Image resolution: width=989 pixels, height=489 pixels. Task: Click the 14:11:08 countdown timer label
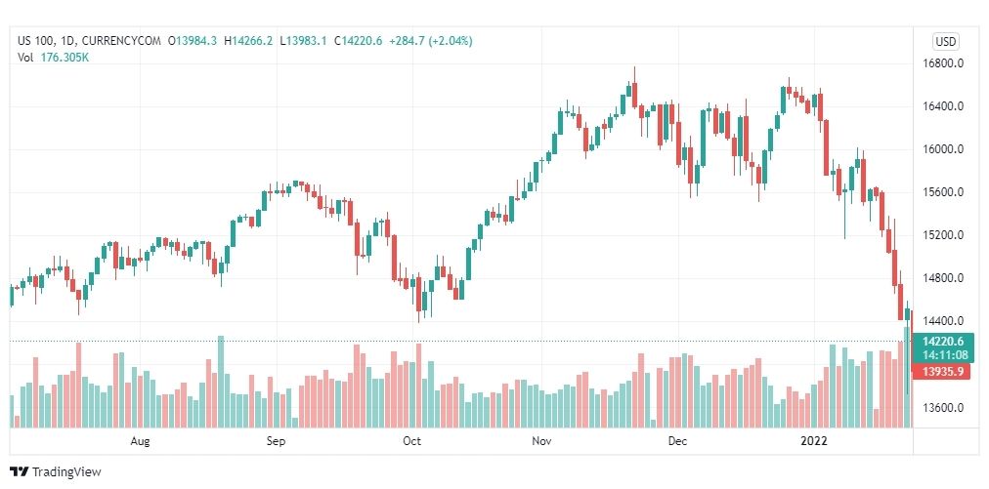[x=943, y=353]
